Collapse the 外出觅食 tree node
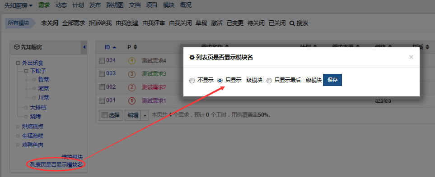The height and width of the screenshot is (177, 435). 18,63
